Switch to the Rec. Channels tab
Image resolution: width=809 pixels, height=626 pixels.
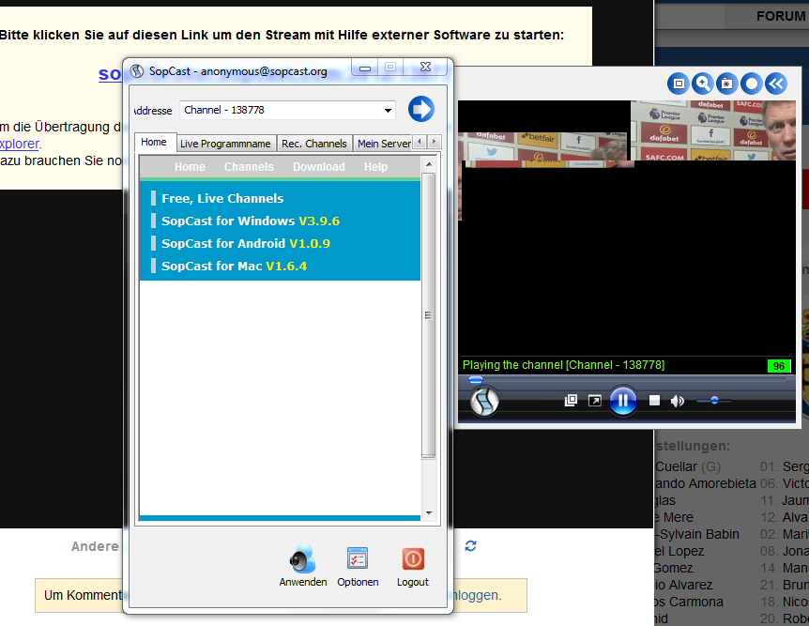click(x=314, y=144)
